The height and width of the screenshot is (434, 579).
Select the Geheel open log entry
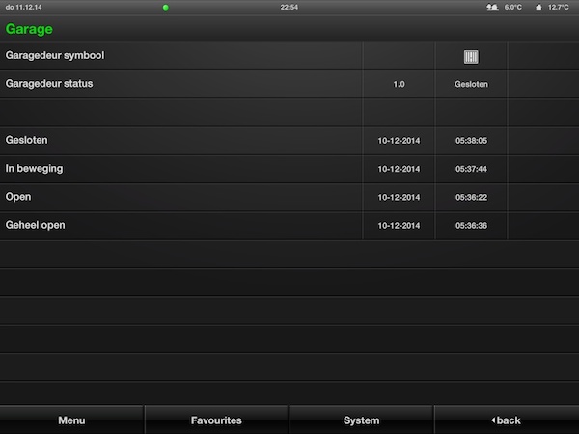click(x=36, y=225)
